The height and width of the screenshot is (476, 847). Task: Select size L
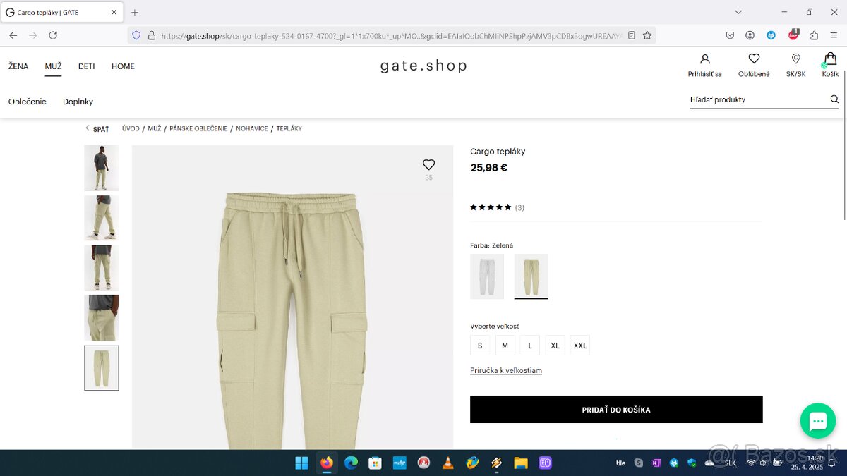tap(530, 346)
